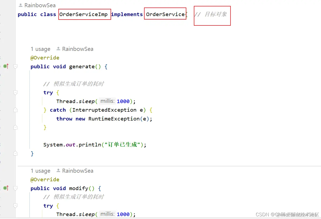Collapse the catch block fold marker
Screen dimensions: 321x219
coord(15,110)
